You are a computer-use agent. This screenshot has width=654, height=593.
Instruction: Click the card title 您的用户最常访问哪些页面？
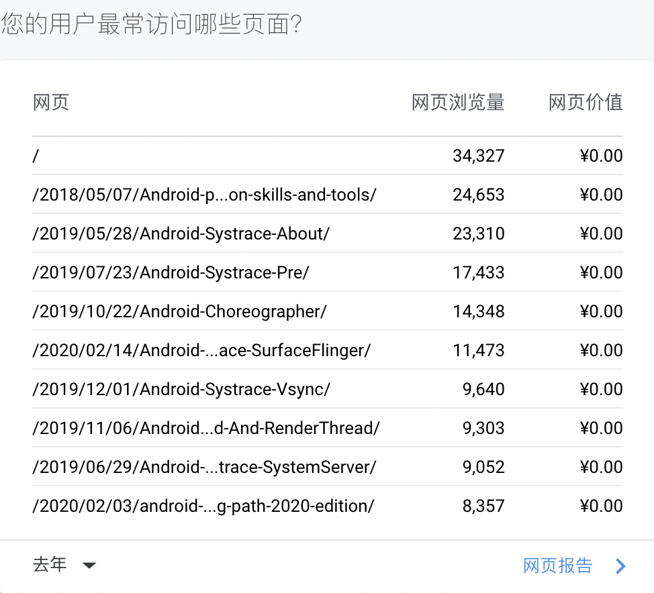coord(151,25)
